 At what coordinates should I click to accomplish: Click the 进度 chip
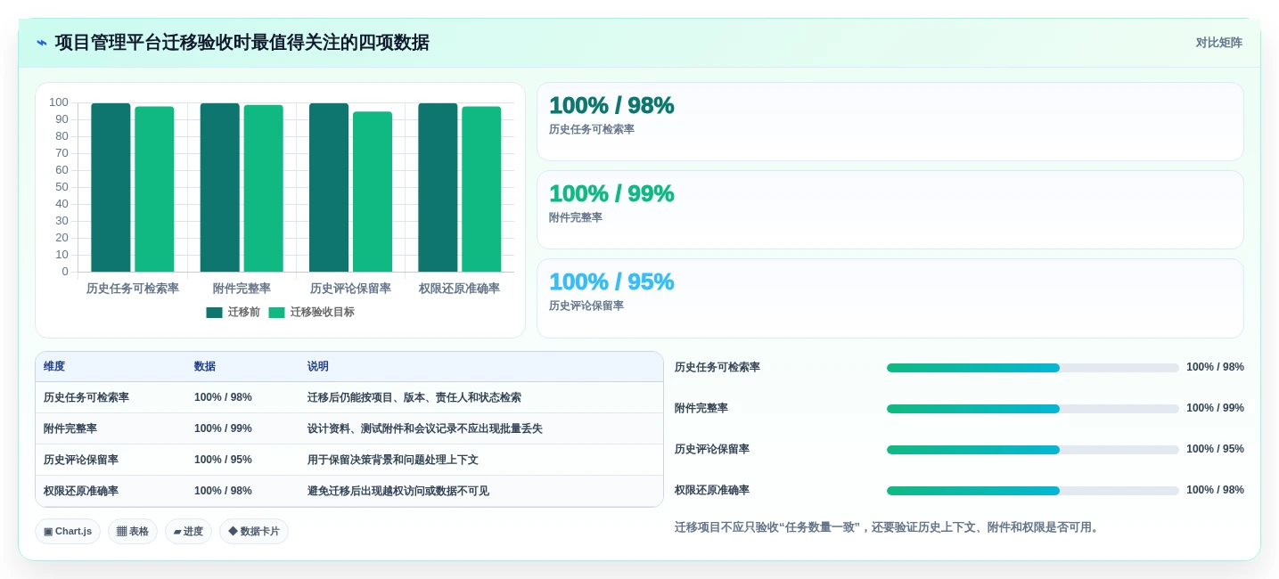click(188, 532)
